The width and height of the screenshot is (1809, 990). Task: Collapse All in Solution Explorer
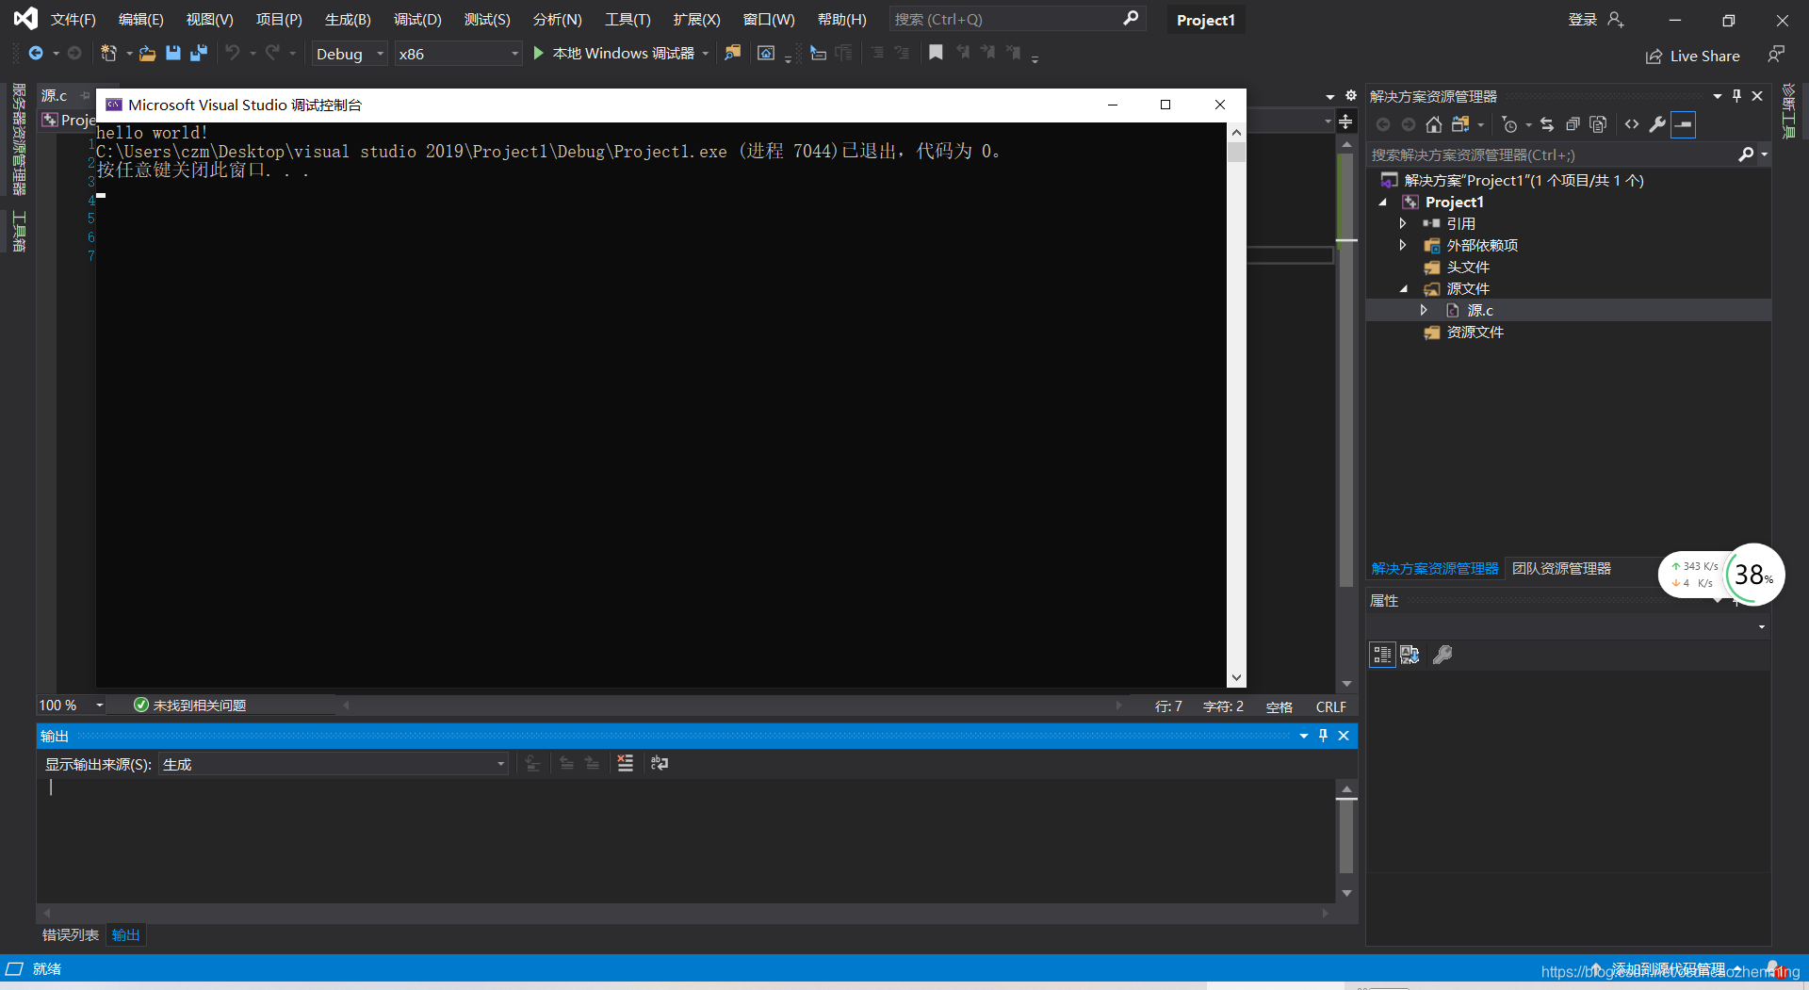(x=1573, y=124)
